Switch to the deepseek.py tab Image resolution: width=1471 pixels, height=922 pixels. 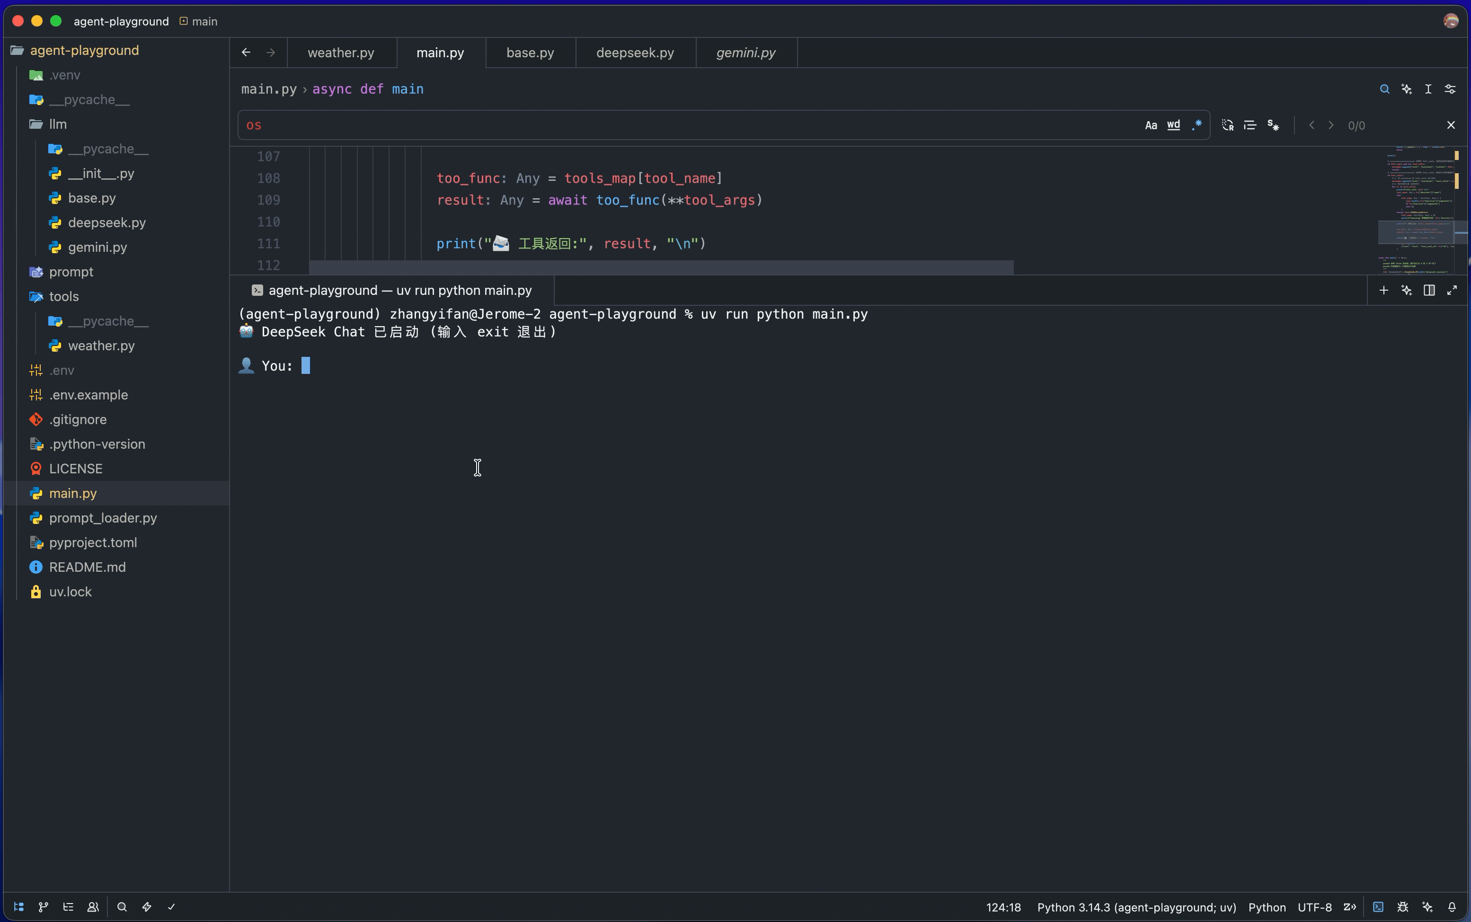pos(635,53)
